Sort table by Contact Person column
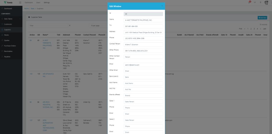 [x=90, y=35]
